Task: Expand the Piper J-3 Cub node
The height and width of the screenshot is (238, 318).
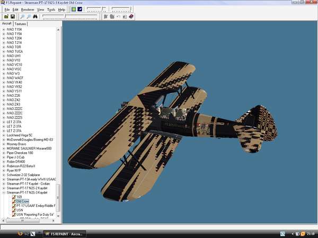Action: pyautogui.click(x=4, y=157)
